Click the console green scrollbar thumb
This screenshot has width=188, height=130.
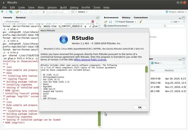point(99,119)
